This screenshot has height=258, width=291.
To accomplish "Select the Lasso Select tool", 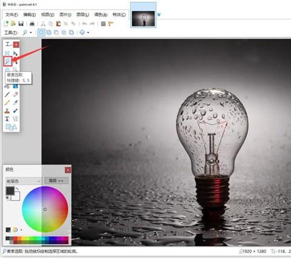I will (8, 61).
